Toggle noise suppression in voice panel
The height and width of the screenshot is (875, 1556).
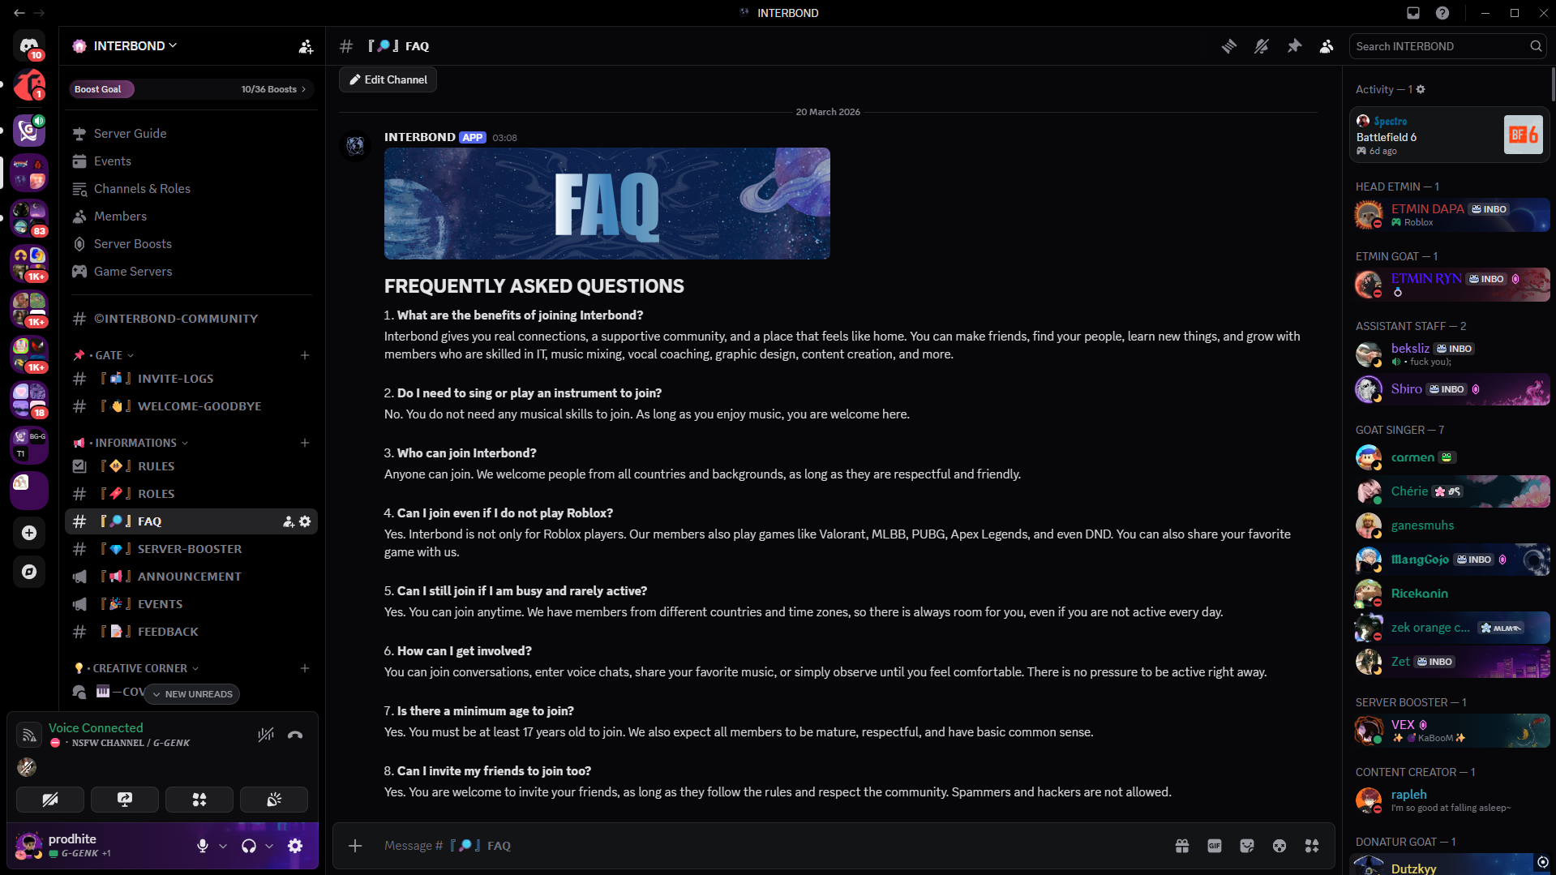[266, 735]
